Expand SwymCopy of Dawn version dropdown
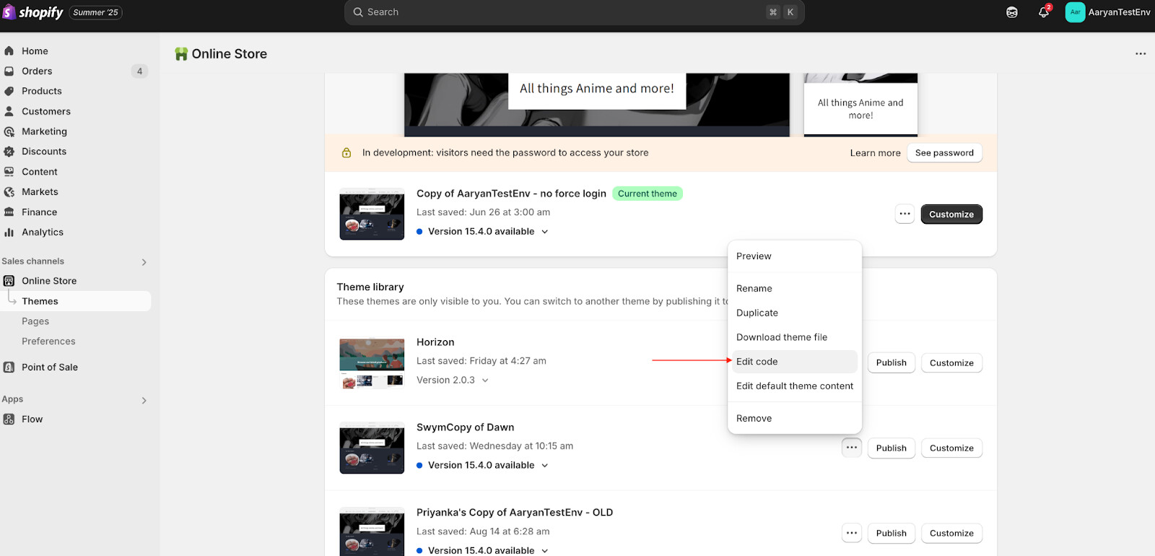 point(545,466)
